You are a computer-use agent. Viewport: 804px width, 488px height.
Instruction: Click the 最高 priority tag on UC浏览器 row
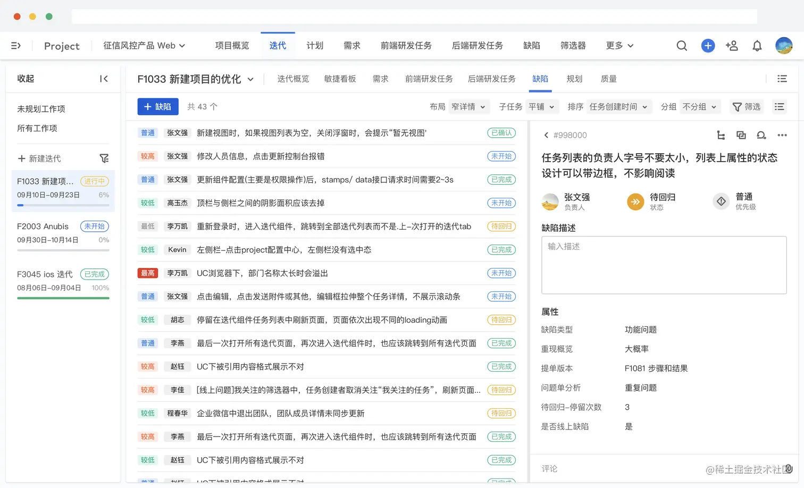148,273
